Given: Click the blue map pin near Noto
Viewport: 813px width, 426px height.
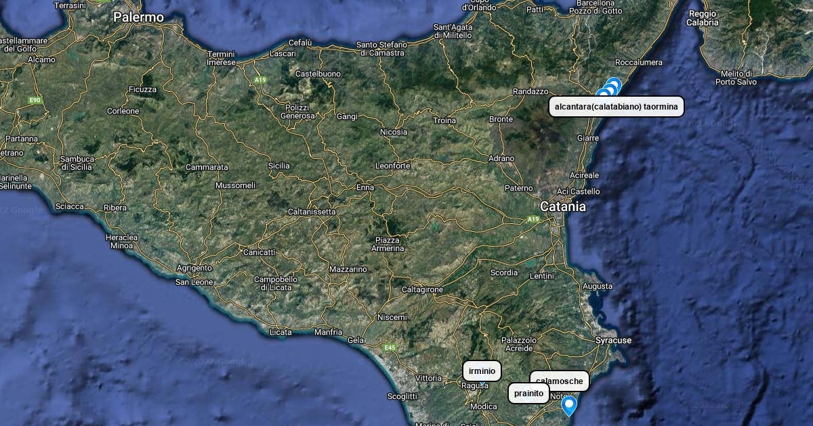Looking at the screenshot, I should (x=569, y=406).
